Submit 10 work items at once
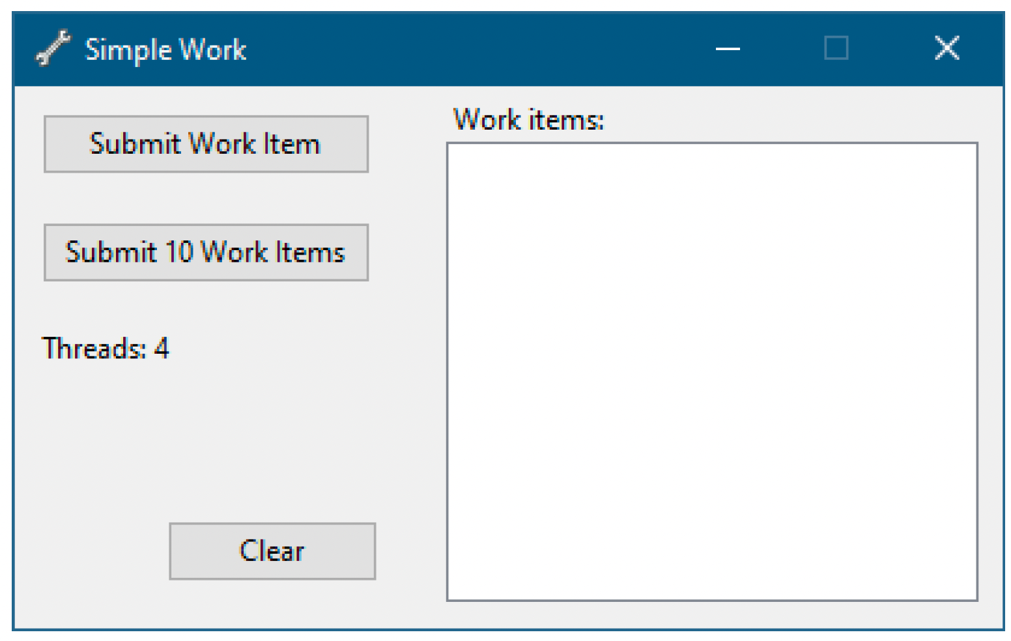The image size is (1011, 641). coord(206,253)
